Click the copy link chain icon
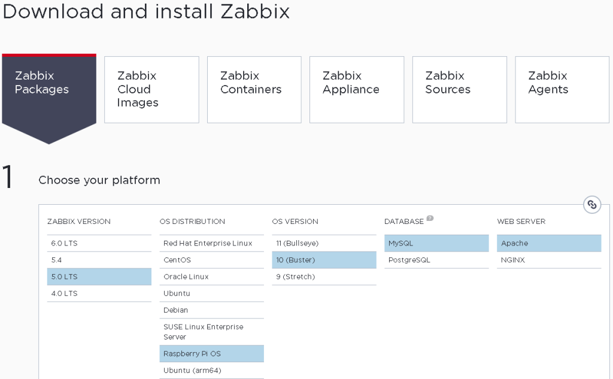 pyautogui.click(x=592, y=205)
